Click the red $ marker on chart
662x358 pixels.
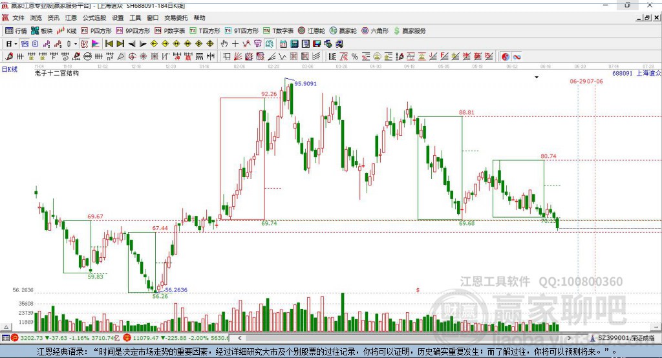point(418,290)
